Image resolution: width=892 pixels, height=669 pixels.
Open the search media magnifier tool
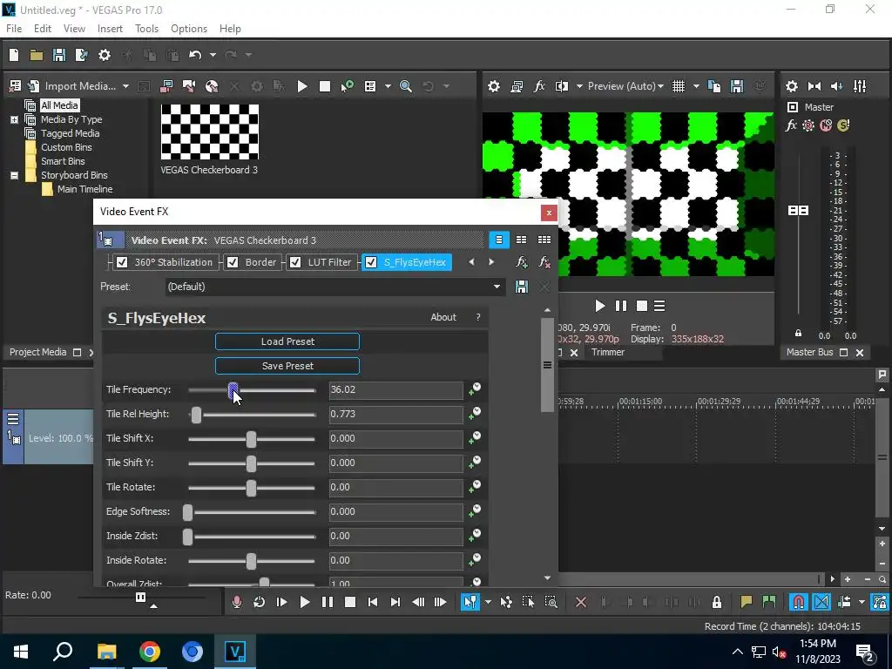(406, 86)
